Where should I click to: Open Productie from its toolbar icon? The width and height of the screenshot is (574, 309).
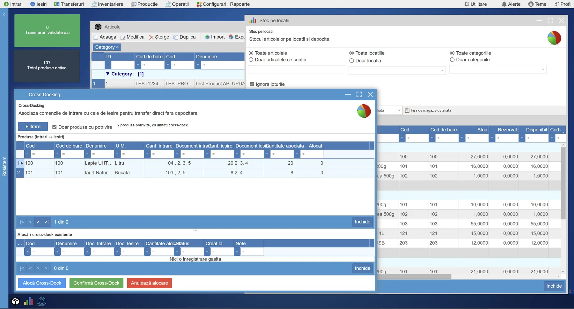[133, 4]
